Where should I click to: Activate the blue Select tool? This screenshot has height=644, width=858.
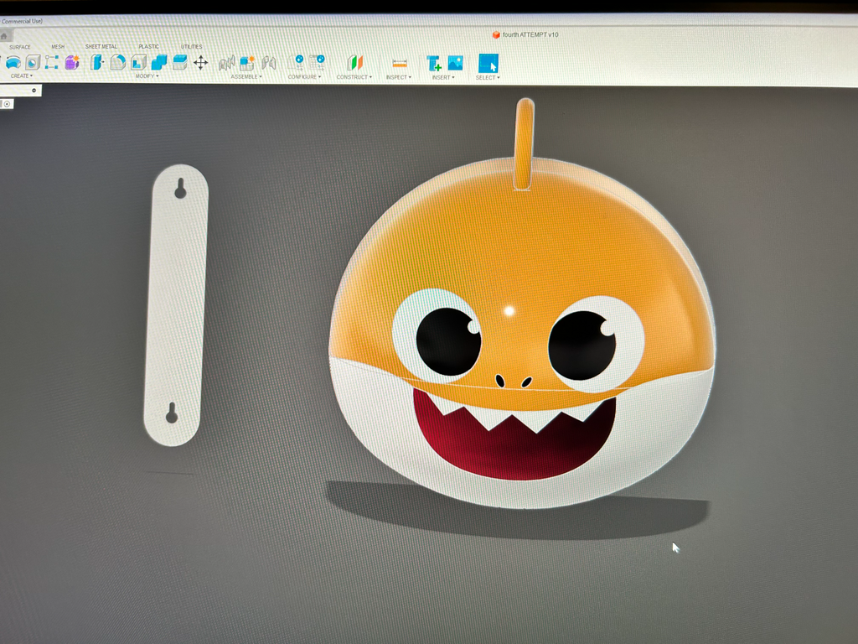click(x=488, y=64)
